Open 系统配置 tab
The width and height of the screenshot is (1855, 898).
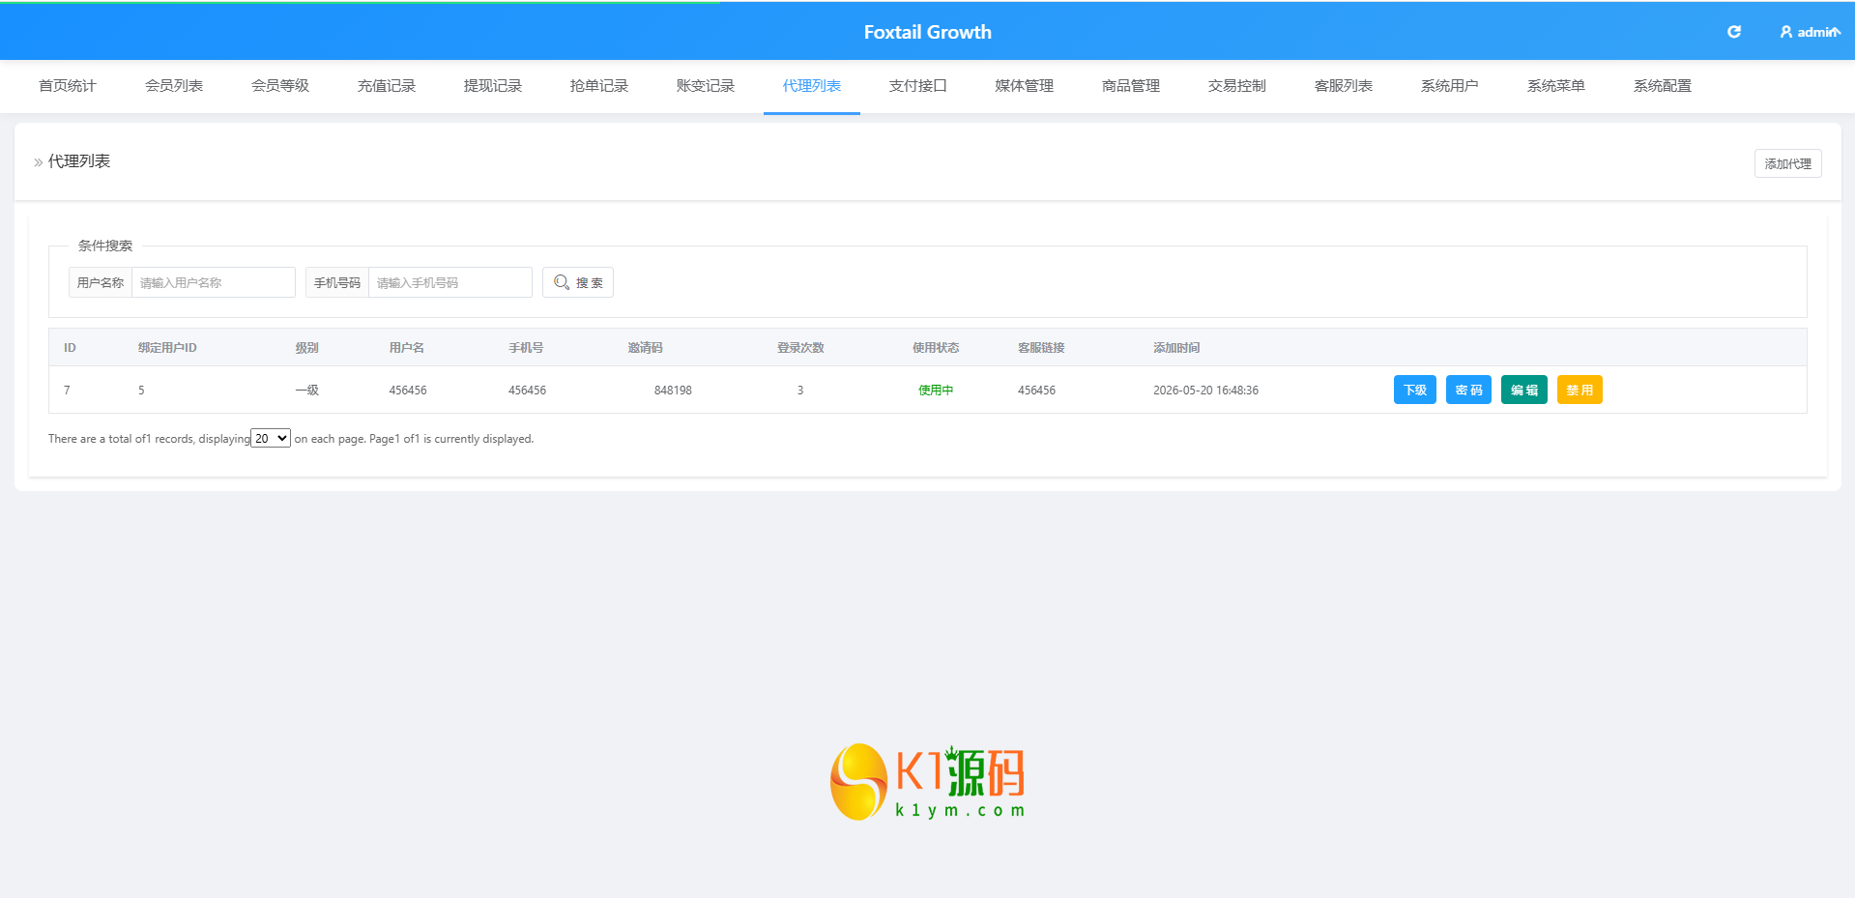(x=1663, y=86)
